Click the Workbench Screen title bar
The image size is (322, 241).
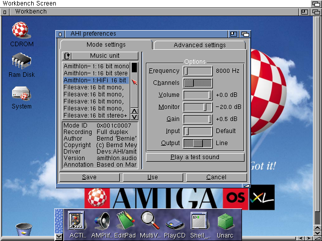(155, 4)
